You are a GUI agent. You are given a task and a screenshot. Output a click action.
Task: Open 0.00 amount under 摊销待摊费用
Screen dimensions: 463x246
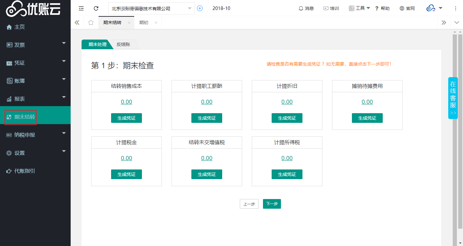pyautogui.click(x=367, y=102)
